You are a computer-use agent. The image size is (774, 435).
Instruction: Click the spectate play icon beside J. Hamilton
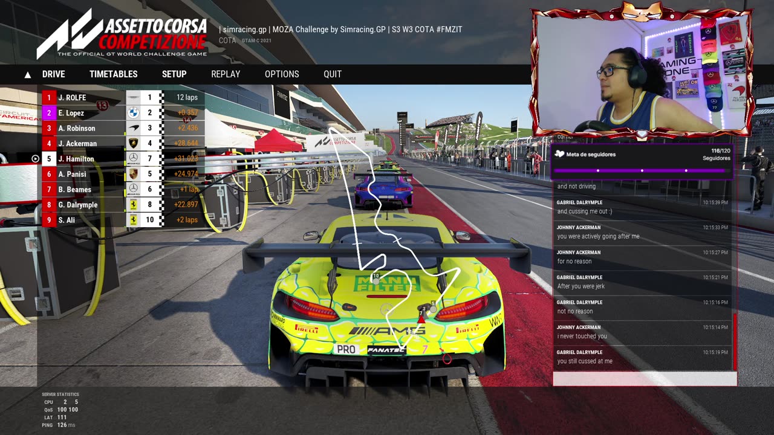(x=35, y=159)
